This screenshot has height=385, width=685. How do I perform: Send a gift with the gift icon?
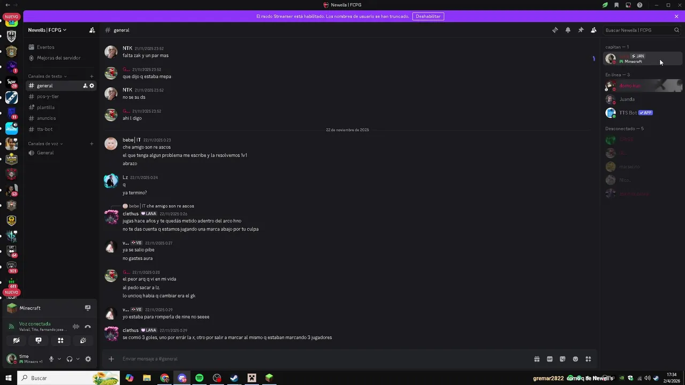[537, 359]
